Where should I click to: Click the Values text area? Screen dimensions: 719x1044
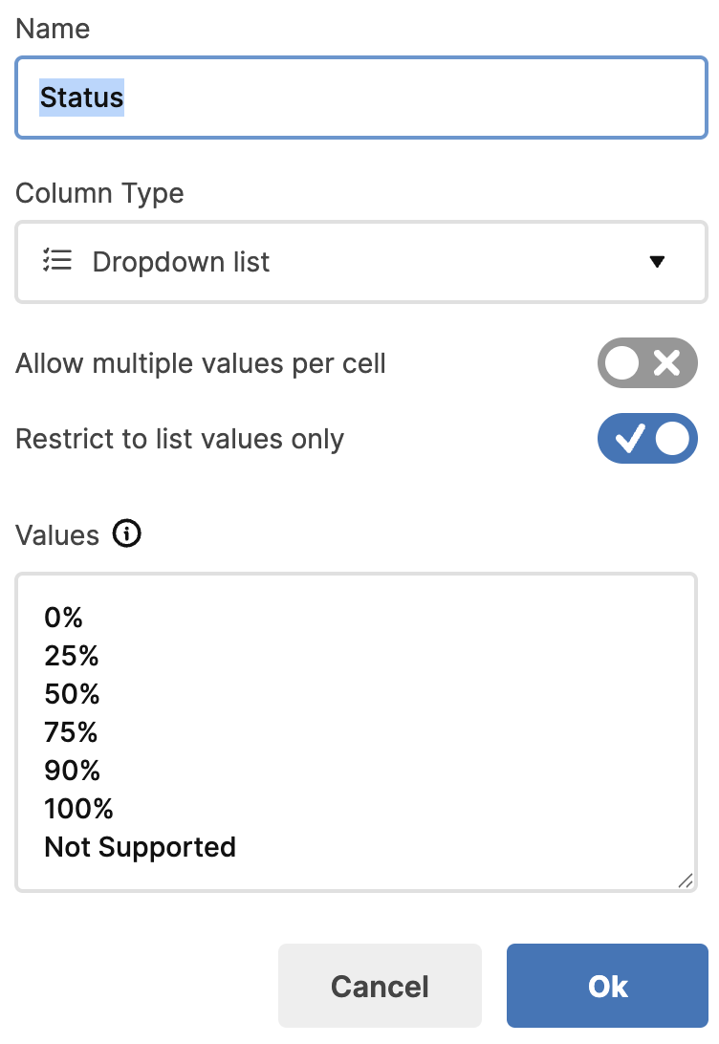(357, 731)
